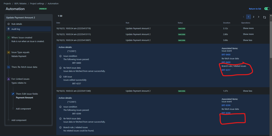The height and width of the screenshot is (136, 272).
Task: Click SUCCESS badge for entry 22235413719
Action: 182,29
